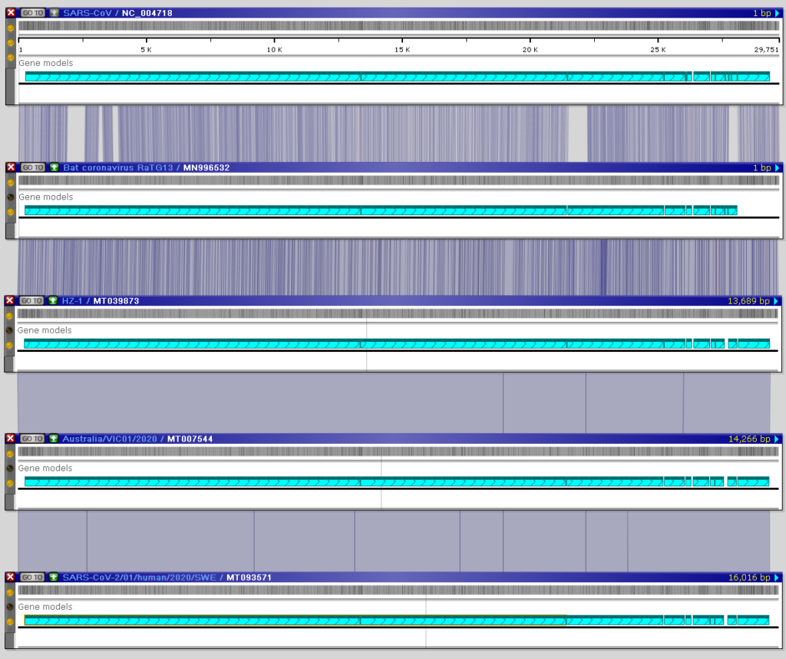786x659 pixels.
Task: Click the cyan arrow beside 16,016 bp
Action: click(x=777, y=578)
